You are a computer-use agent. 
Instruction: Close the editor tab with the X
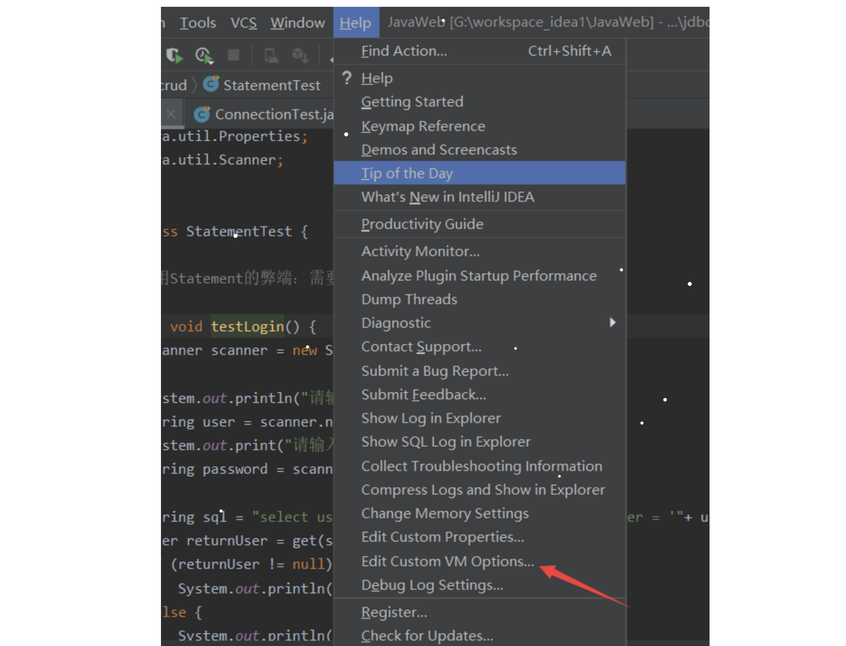pyautogui.click(x=171, y=114)
